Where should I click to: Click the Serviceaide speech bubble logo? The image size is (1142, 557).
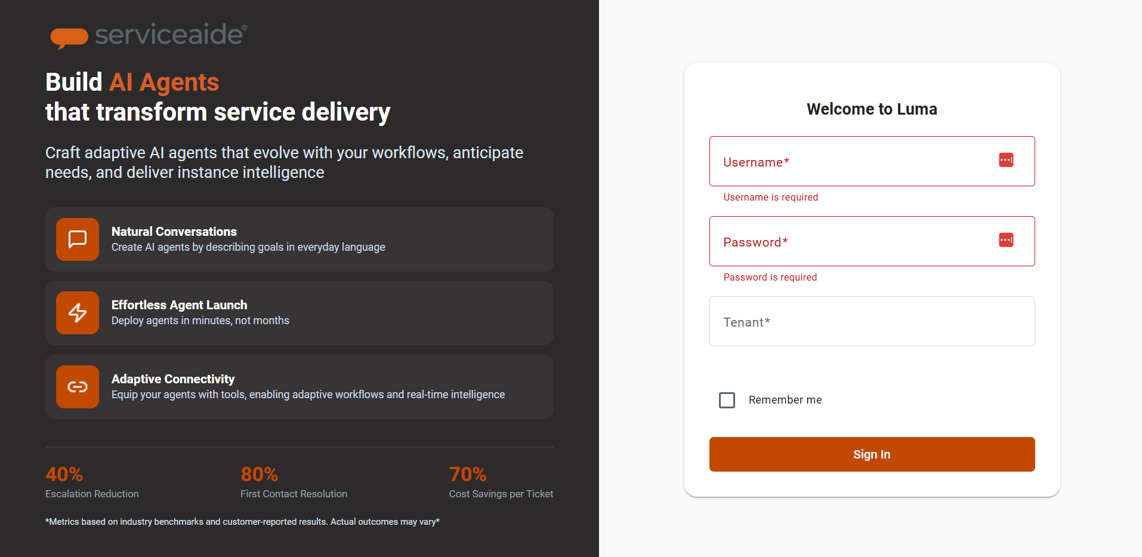(69, 38)
